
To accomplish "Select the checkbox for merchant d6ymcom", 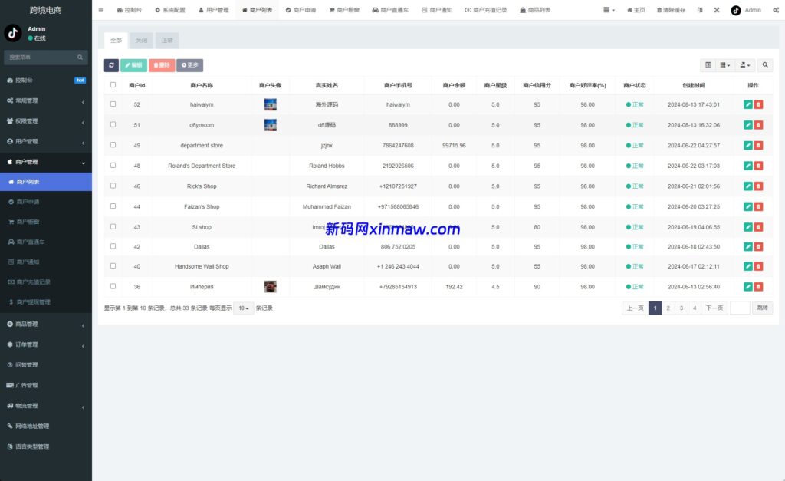I will tap(111, 124).
